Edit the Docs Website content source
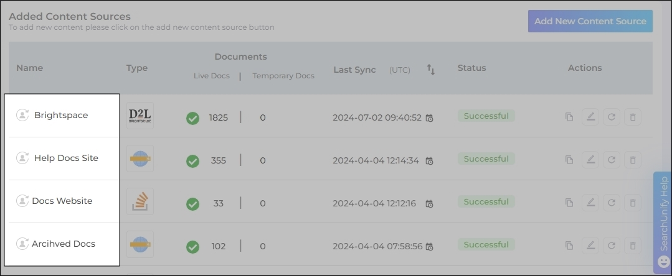Screen dimensions: 672x276 point(590,203)
